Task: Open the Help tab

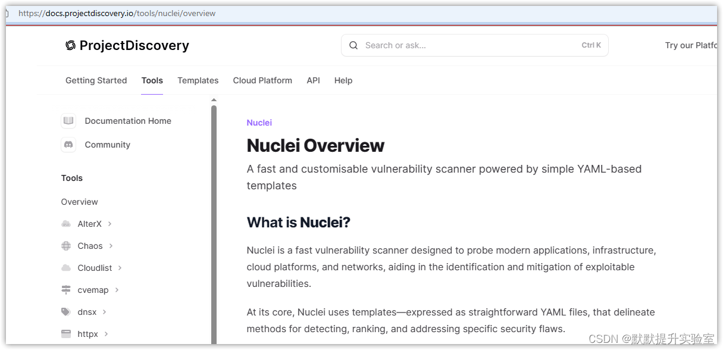Action: (343, 80)
